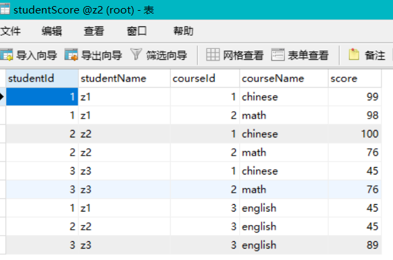393x260 pixels.
Task: Click score 76 in z2 math row
Action: (x=355, y=152)
